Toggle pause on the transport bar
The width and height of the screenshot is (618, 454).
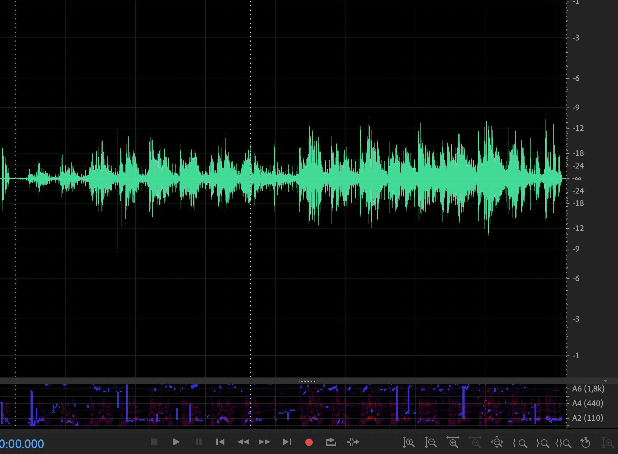(x=198, y=442)
